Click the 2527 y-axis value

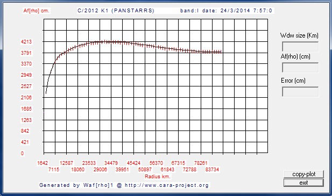pyautogui.click(x=26, y=86)
